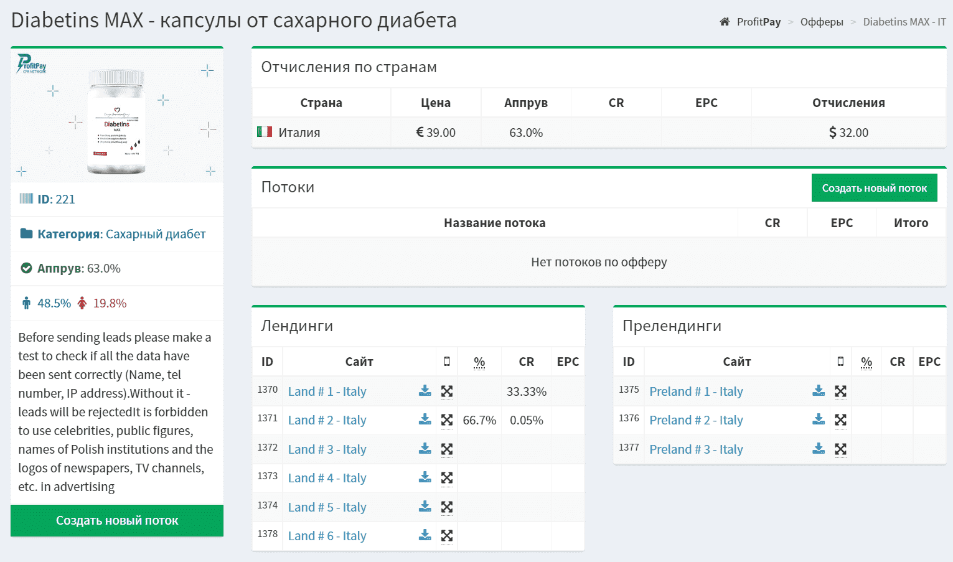953x562 pixels.
Task: Download Land # 2 - Italy archive
Action: tap(425, 419)
